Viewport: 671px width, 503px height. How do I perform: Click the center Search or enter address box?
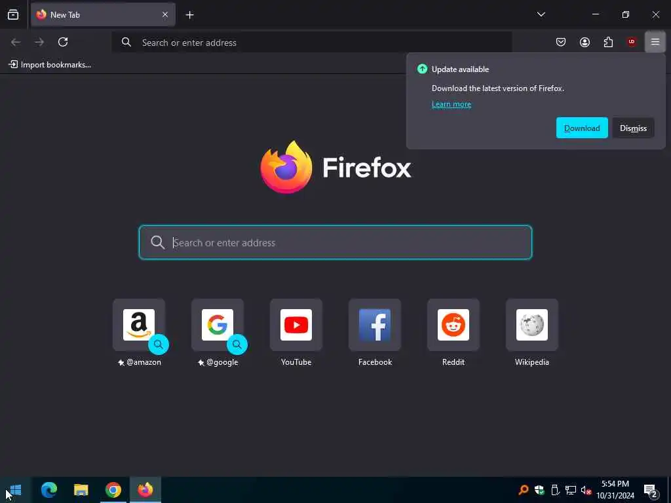(335, 242)
